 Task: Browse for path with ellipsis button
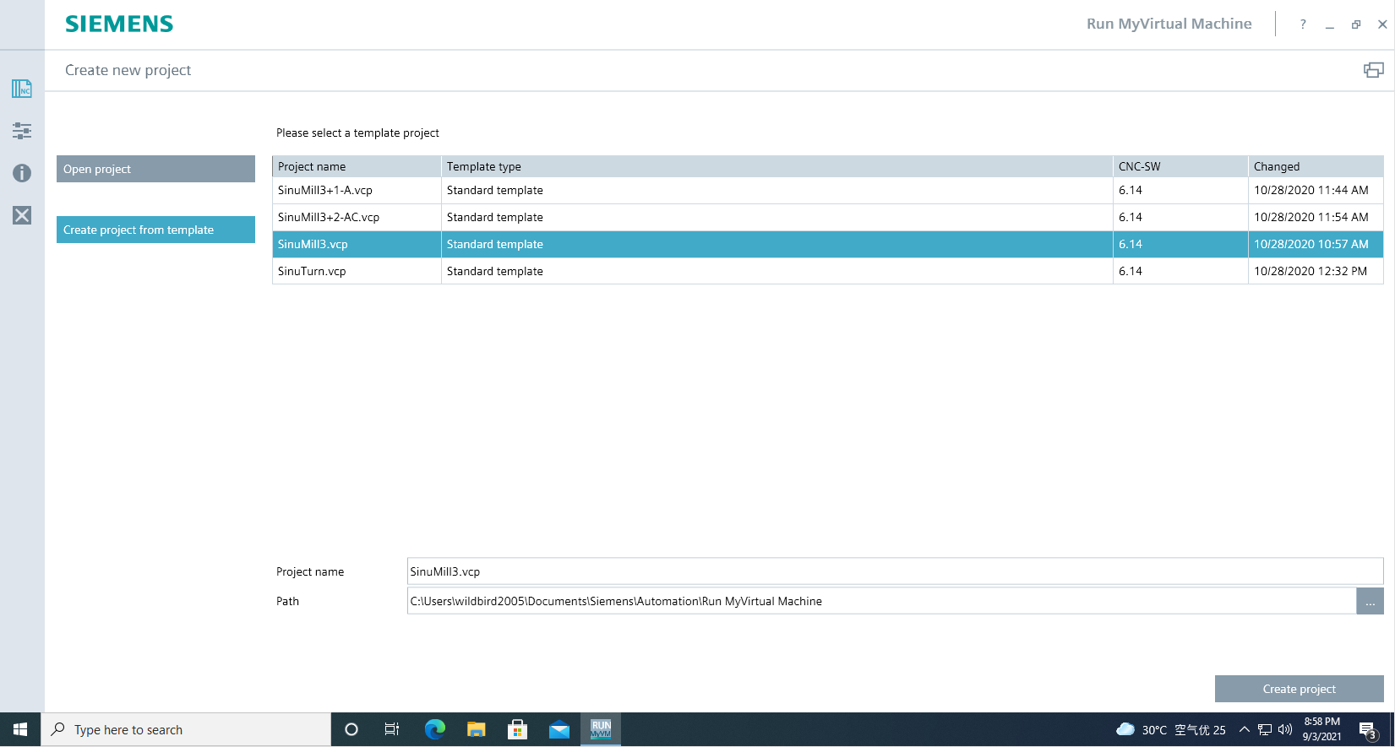point(1370,601)
